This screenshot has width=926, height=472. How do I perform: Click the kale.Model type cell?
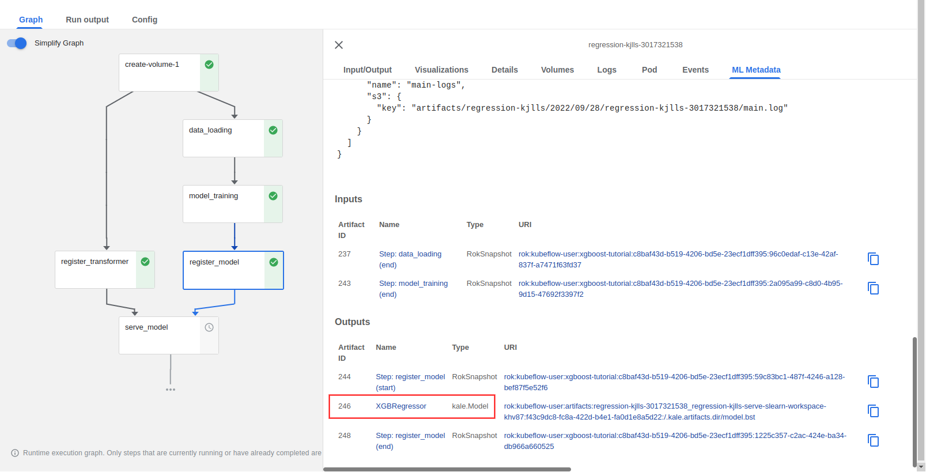pos(470,406)
